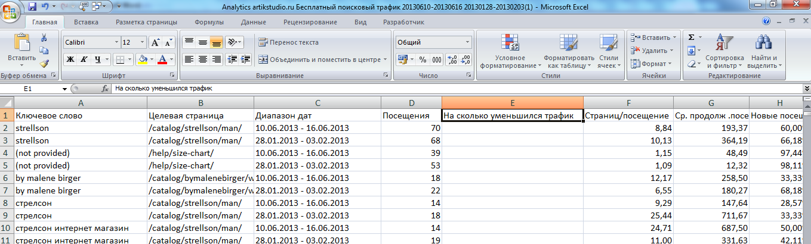The height and width of the screenshot is (244, 811).
Task: Apply the red font color
Action: coord(162,60)
